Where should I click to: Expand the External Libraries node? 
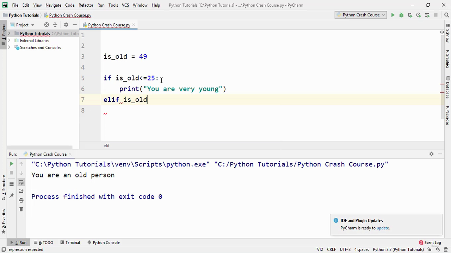(x=9, y=41)
